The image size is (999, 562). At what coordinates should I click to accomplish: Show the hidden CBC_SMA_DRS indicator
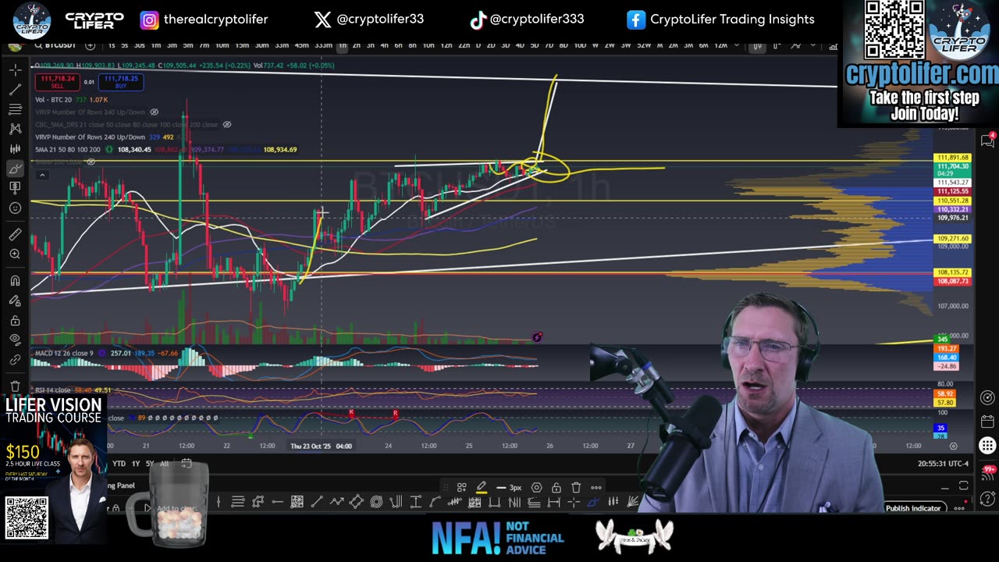point(227,125)
